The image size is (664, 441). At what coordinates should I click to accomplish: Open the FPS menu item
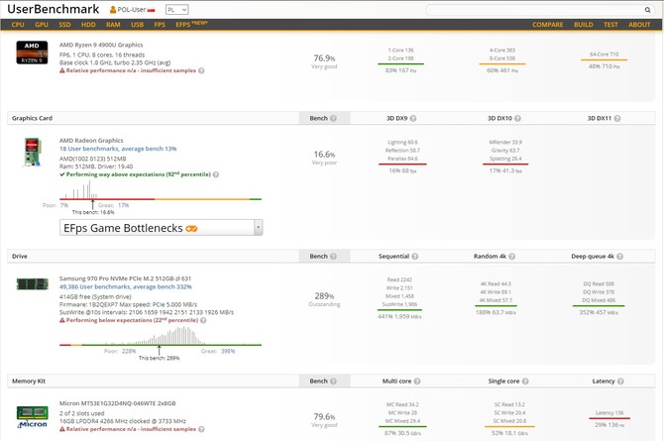pyautogui.click(x=160, y=25)
